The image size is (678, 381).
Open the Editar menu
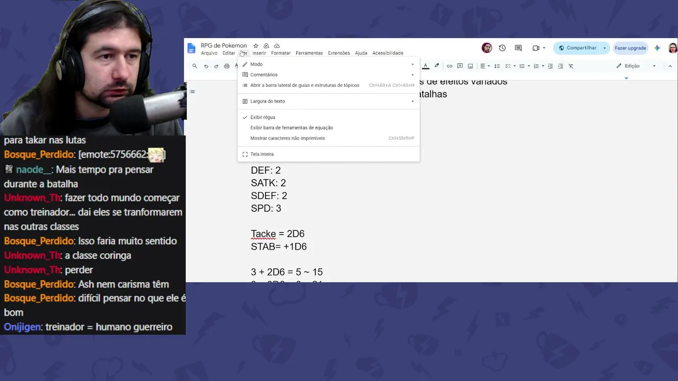(x=229, y=53)
